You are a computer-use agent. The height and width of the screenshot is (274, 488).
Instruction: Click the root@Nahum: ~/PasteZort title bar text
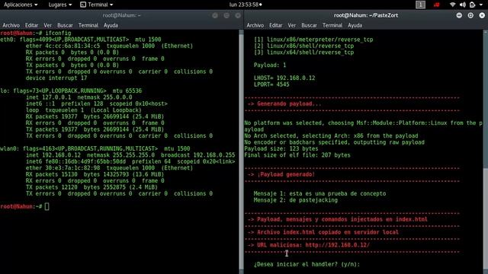click(366, 15)
